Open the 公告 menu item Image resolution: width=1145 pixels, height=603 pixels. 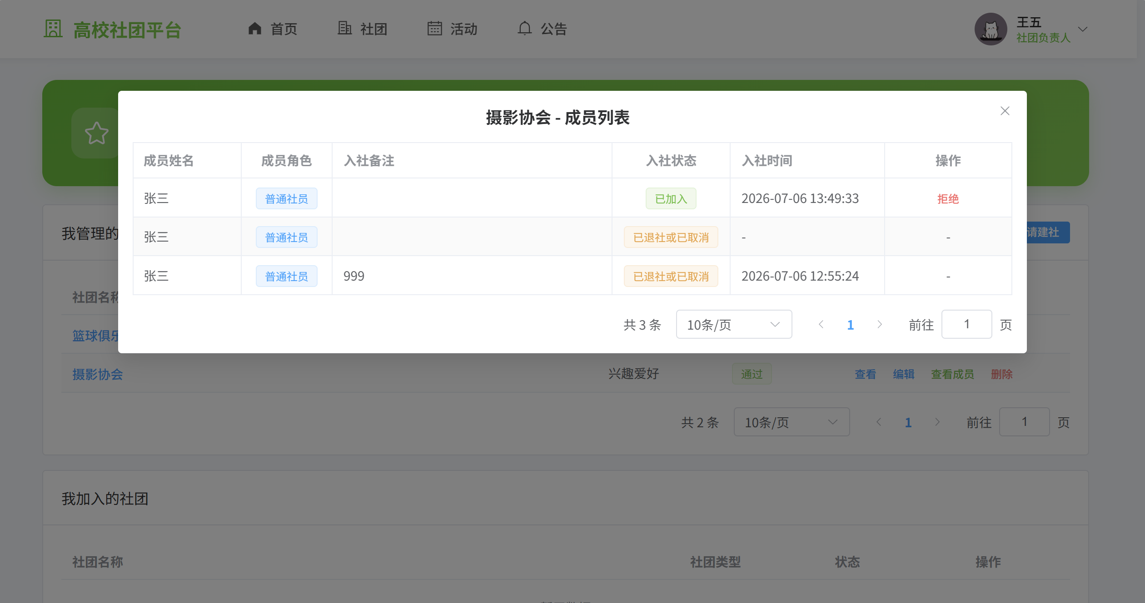(543, 29)
